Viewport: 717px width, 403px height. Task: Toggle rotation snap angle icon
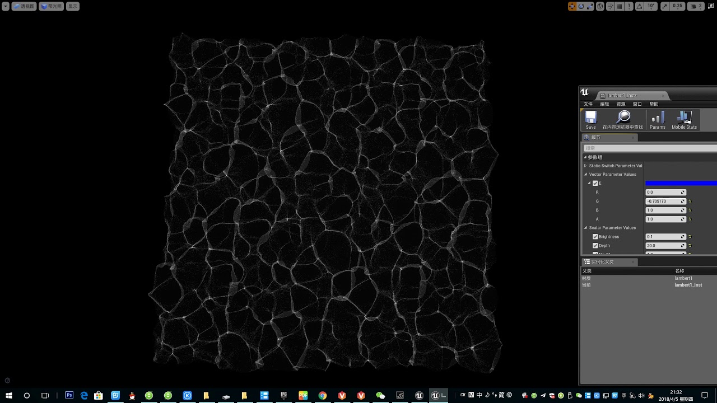point(639,6)
